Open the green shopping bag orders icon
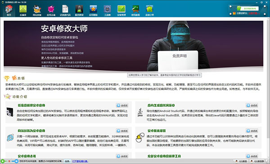The height and width of the screenshot is (164, 270). 149,10
